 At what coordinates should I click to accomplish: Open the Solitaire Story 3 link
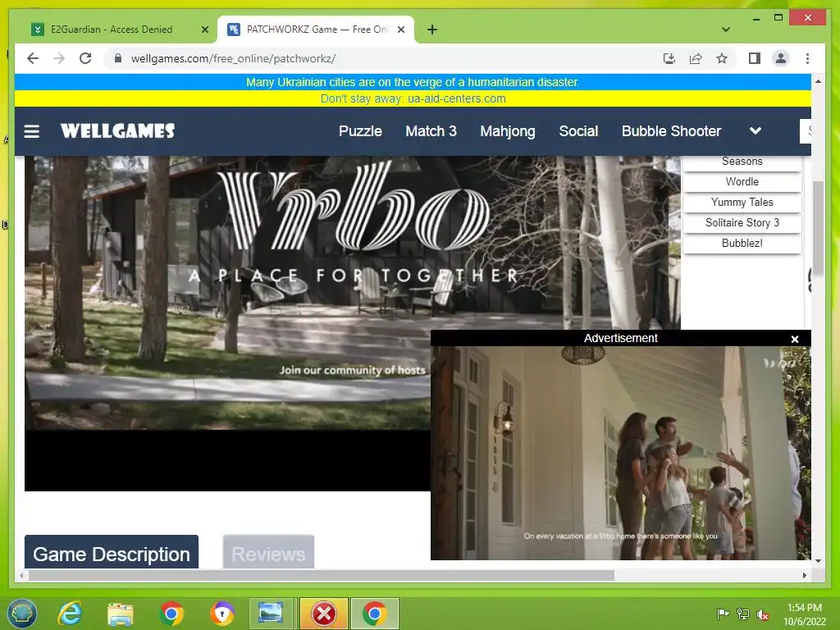pos(742,222)
